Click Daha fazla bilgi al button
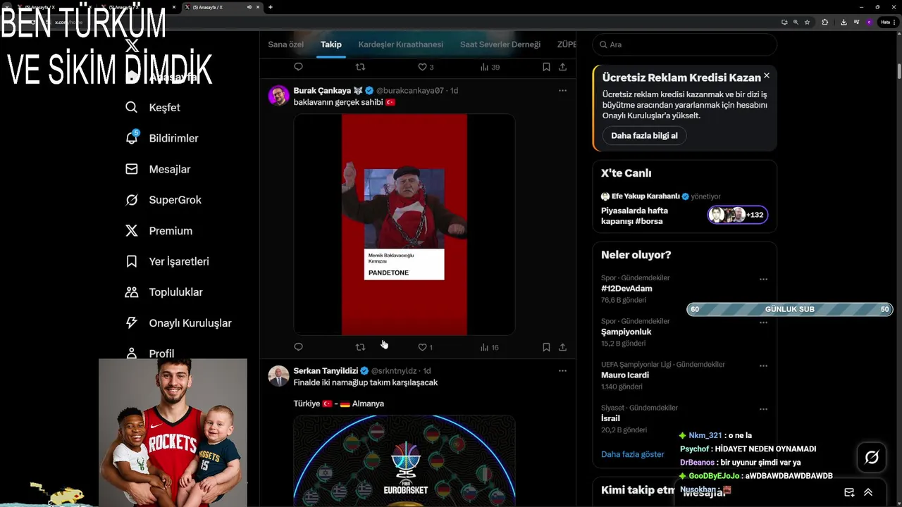 [x=644, y=136]
